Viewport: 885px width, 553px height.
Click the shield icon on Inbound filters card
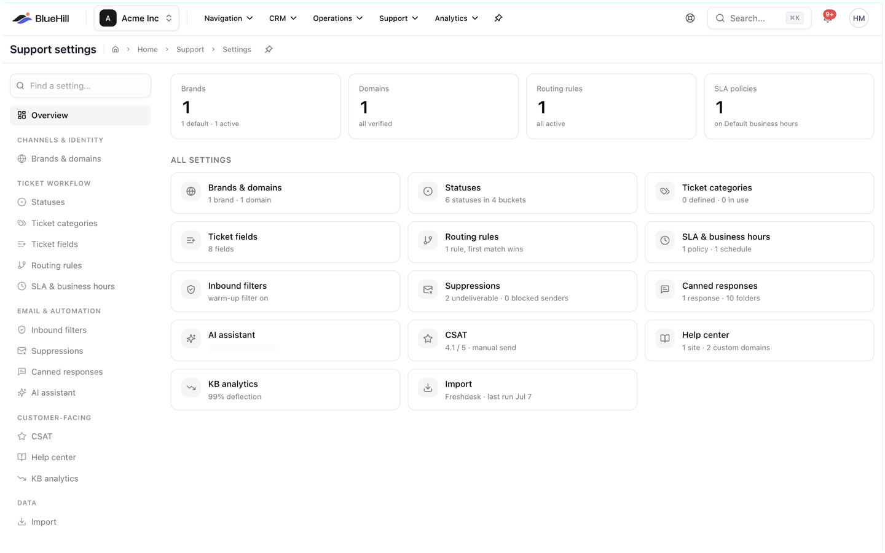coord(191,289)
